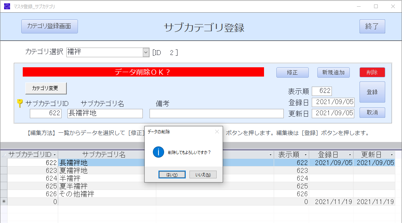The height and width of the screenshot is (223, 402).
Task: Open the カテゴリ登録画面 screen
Action: tap(50, 26)
